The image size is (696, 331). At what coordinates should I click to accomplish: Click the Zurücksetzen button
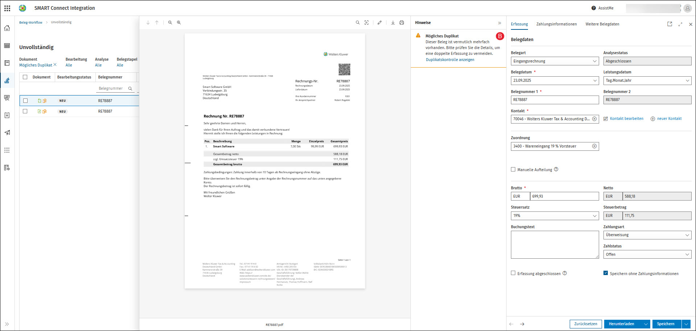click(586, 324)
